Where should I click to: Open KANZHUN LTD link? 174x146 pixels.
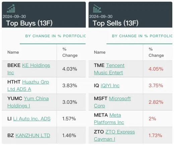[x=33, y=135]
